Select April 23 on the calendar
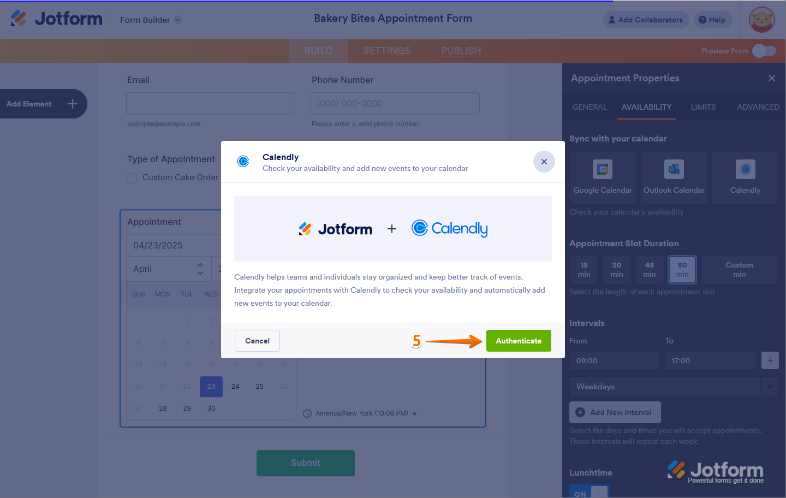Viewport: 786px width, 498px height. point(211,387)
